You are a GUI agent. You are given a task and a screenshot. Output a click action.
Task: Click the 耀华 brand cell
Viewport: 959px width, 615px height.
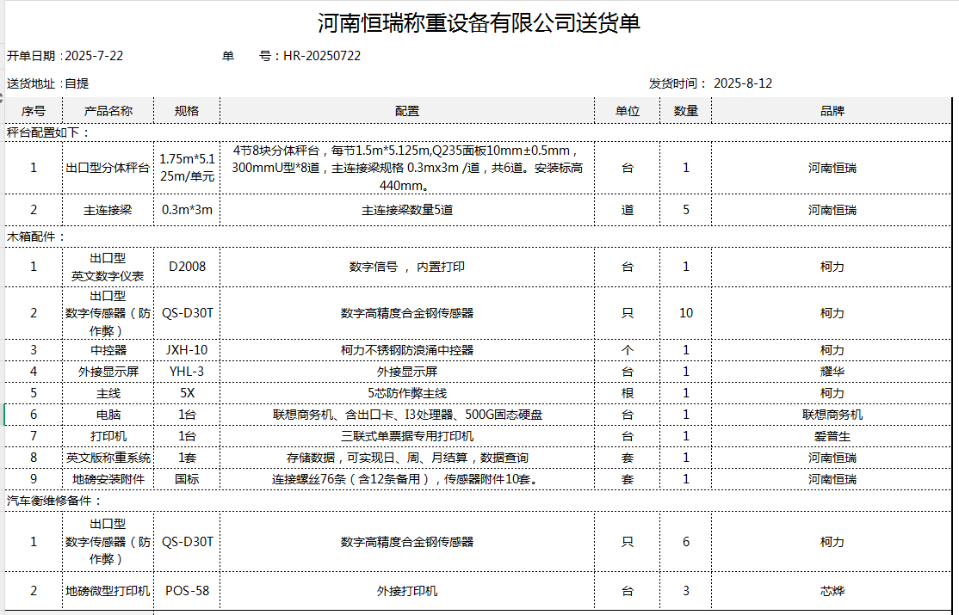832,372
